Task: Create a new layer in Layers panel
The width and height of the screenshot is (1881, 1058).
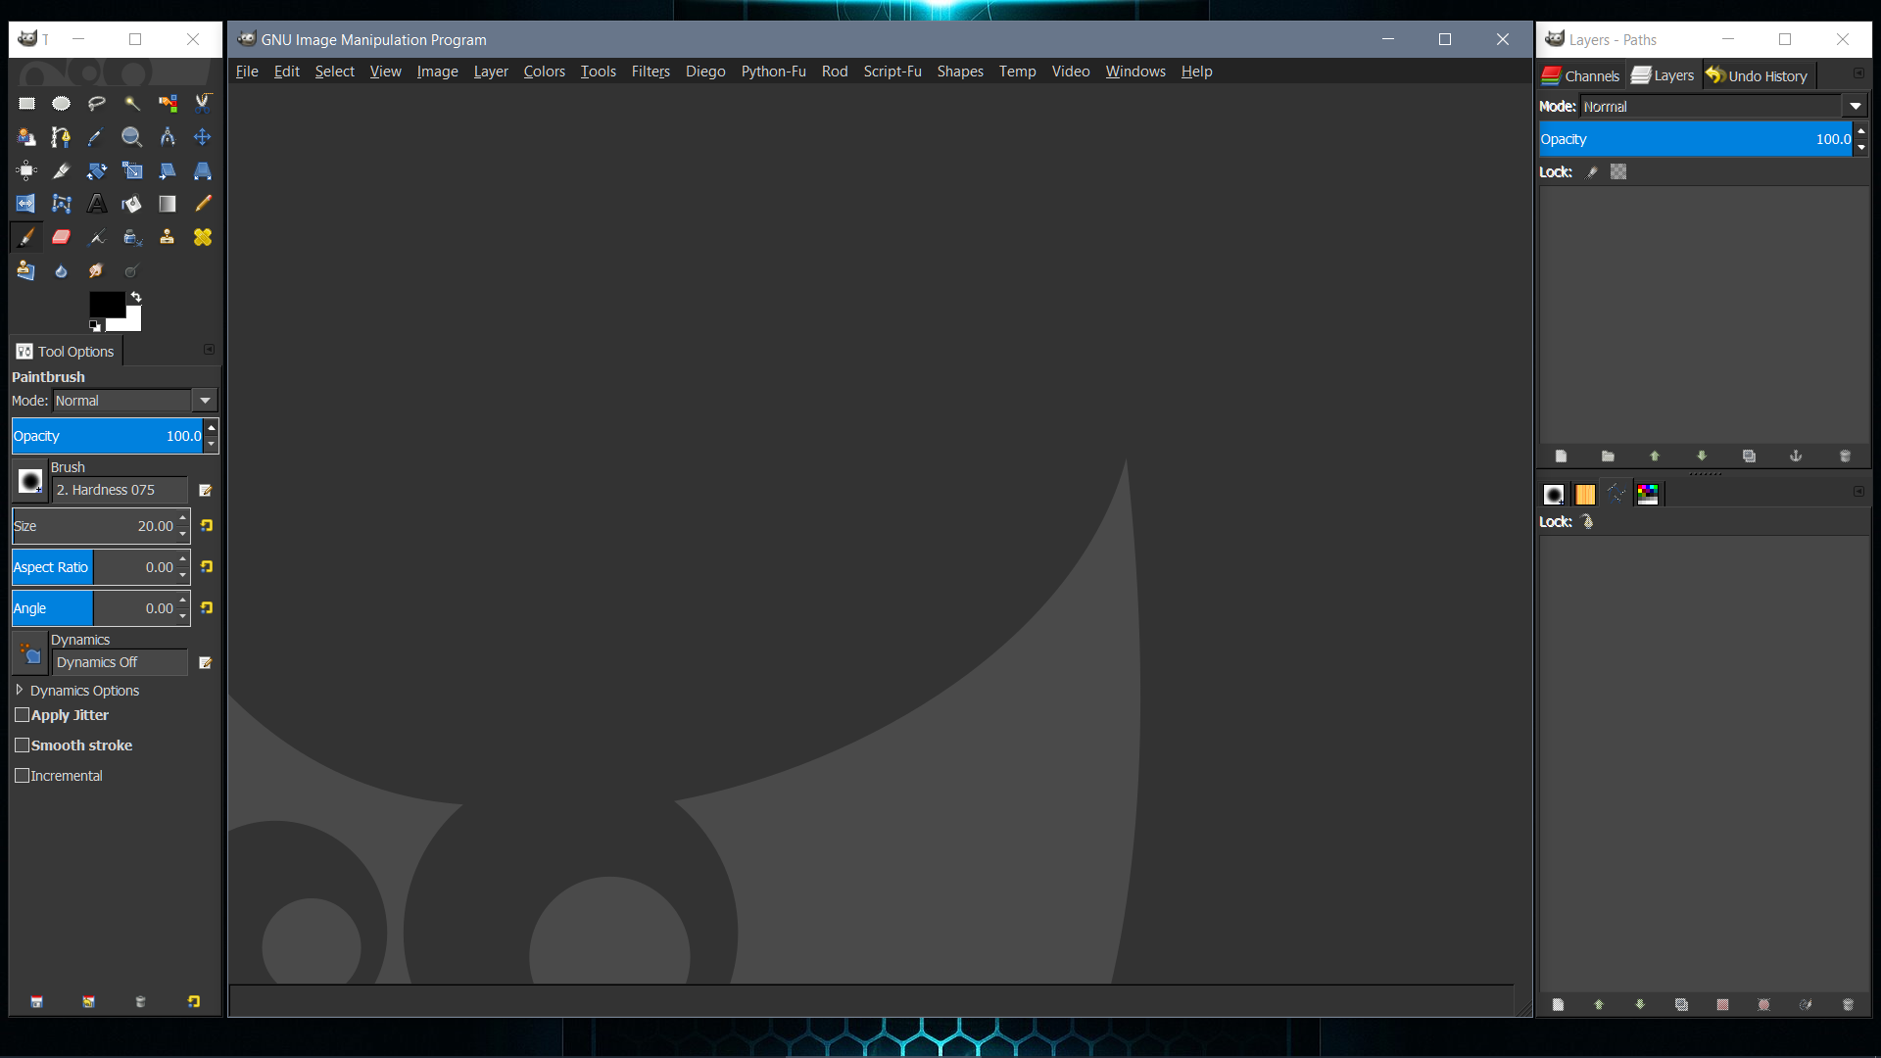Action: coord(1561,456)
